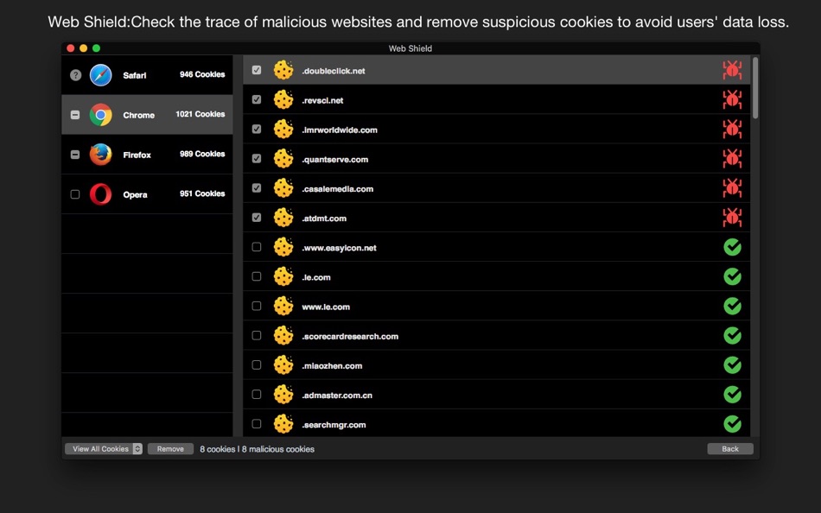The height and width of the screenshot is (513, 821).
Task: Check the www.ie.com cookie checkbox
Action: (257, 306)
